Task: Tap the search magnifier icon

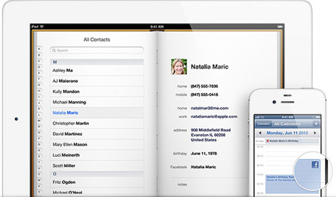Action: [54, 50]
